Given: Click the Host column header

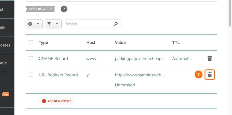Looking at the screenshot, I should coord(91,43).
